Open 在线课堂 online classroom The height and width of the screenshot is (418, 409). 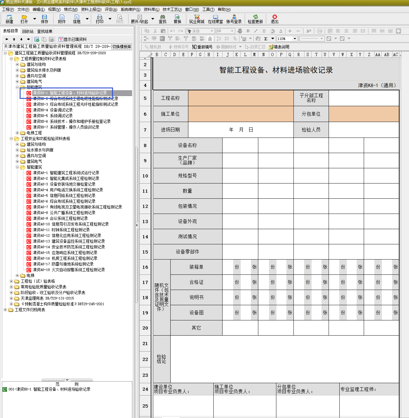(215, 19)
